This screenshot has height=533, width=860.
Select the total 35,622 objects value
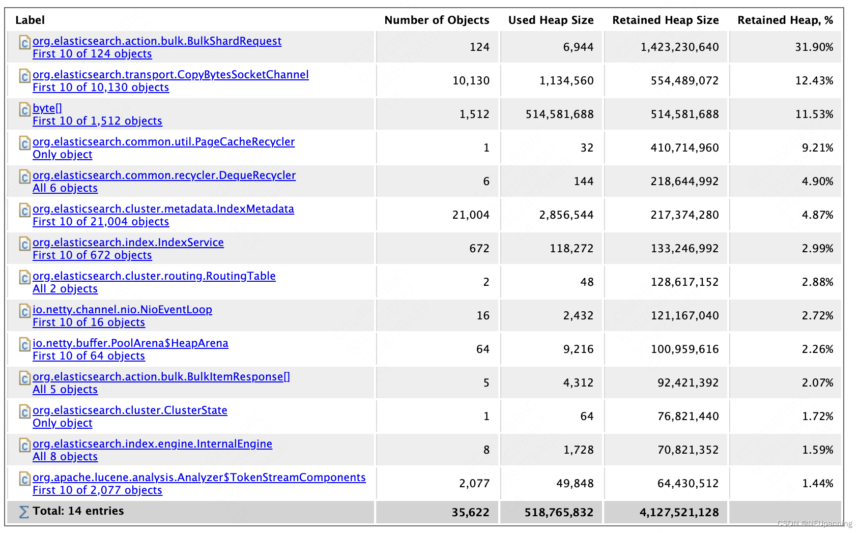click(471, 513)
